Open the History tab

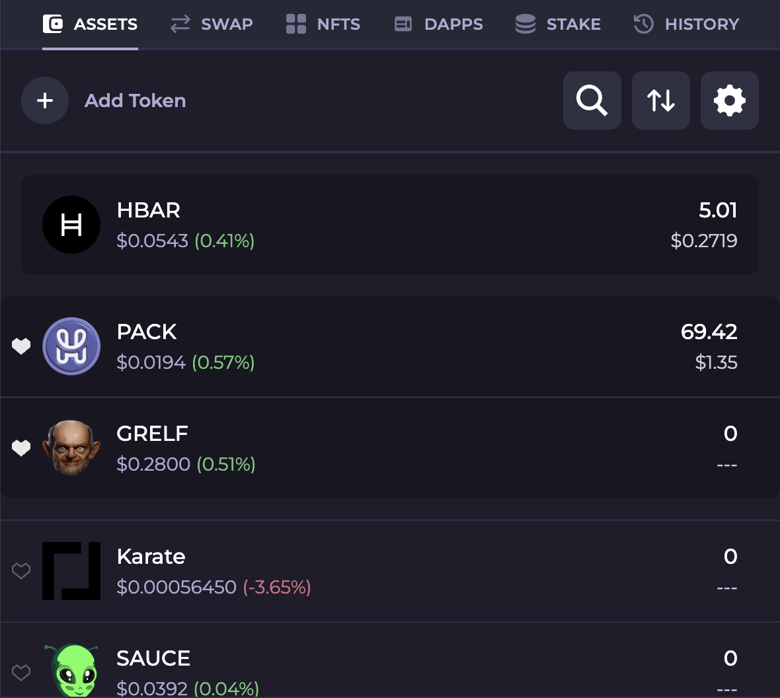pos(686,24)
